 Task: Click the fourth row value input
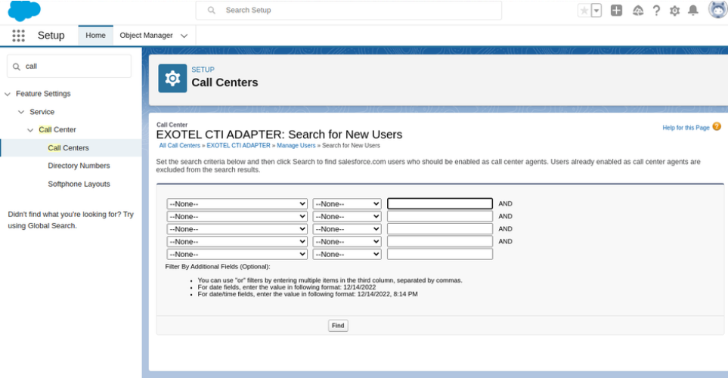coord(440,241)
